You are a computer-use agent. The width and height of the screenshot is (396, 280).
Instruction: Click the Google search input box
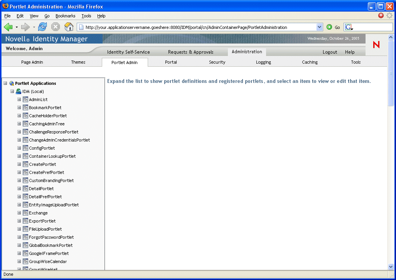[x=373, y=27]
